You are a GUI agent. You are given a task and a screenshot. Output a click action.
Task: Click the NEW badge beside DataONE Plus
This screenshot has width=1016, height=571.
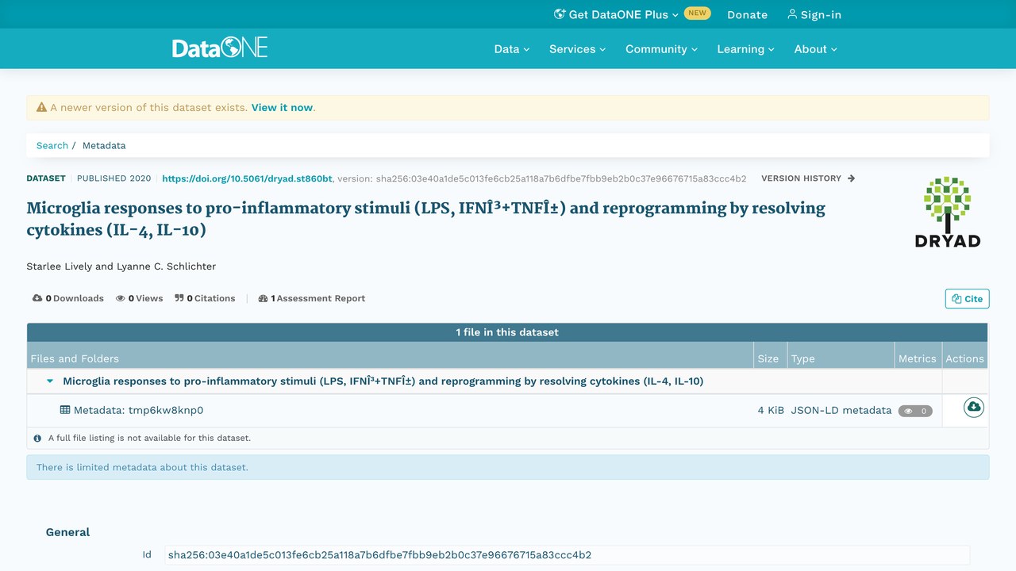point(698,13)
